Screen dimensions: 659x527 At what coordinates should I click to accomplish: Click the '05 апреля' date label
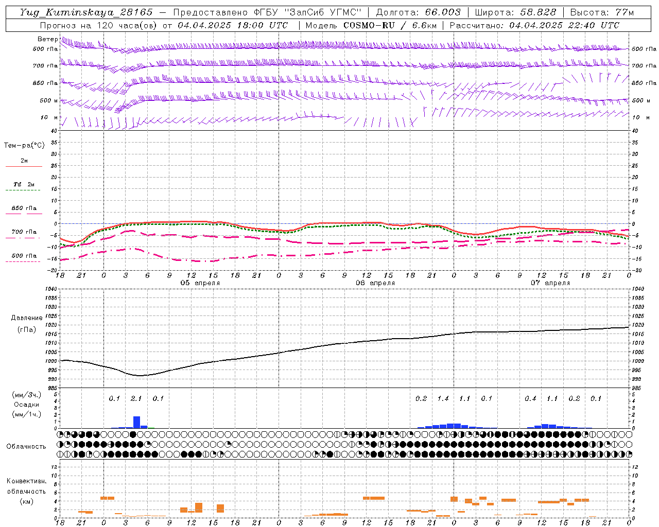click(x=200, y=283)
